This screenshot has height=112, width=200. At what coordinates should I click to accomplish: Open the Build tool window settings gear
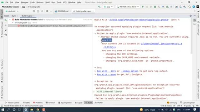click(x=191, y=16)
